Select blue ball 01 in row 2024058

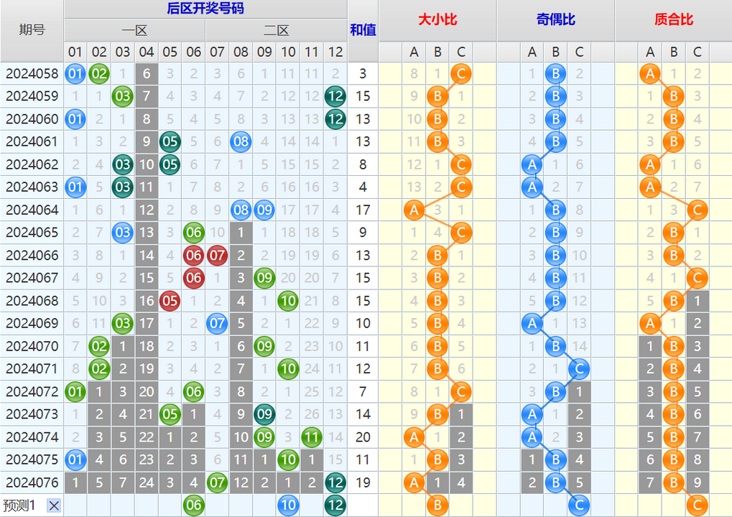point(75,74)
